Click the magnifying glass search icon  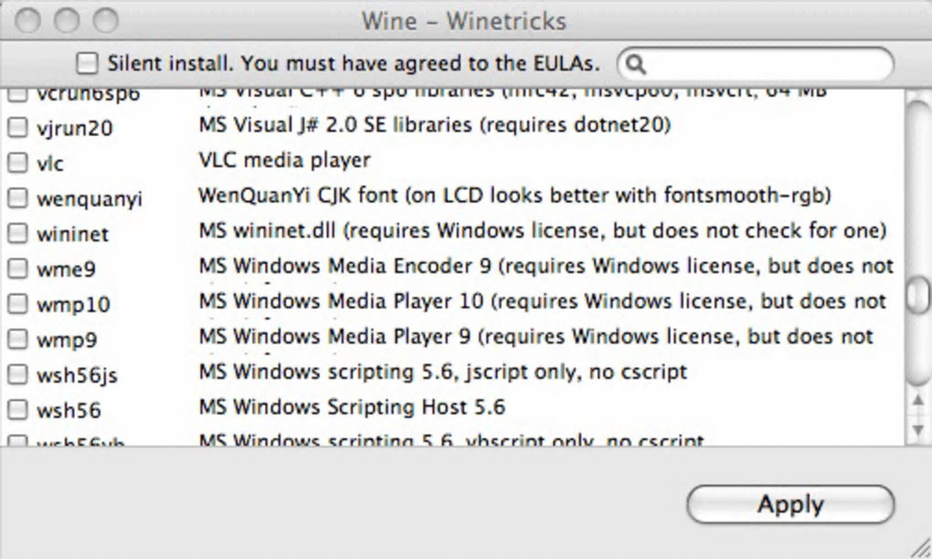point(637,64)
